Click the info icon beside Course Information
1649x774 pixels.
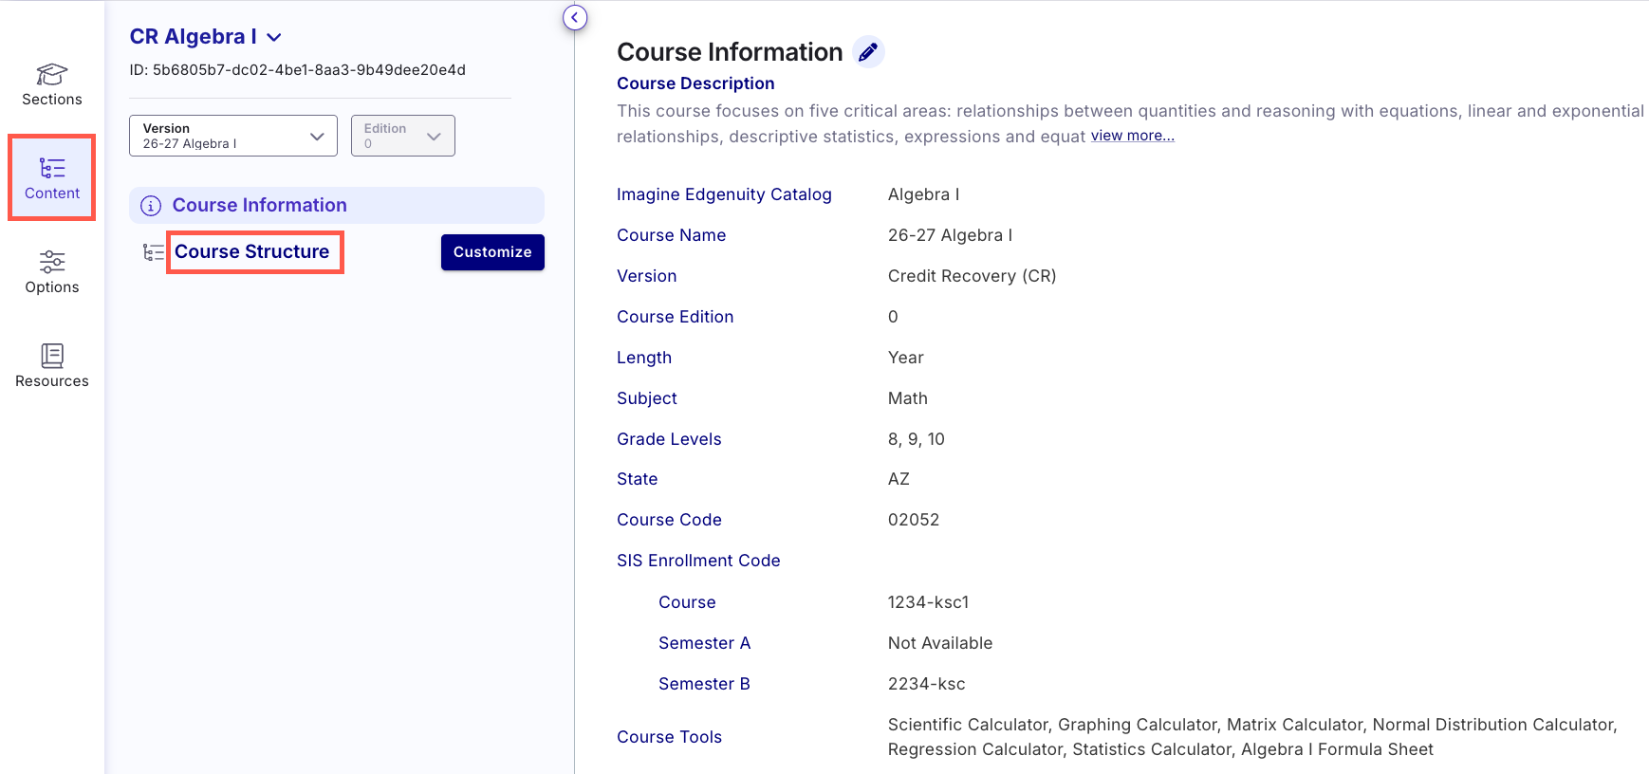151,206
